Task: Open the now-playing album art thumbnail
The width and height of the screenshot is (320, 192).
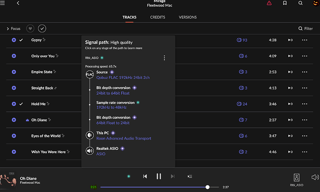Action: coord(8,180)
